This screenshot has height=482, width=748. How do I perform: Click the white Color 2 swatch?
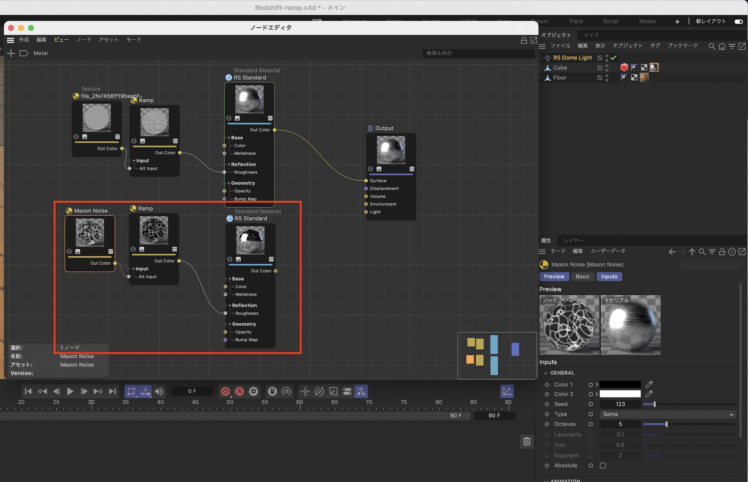(x=620, y=394)
